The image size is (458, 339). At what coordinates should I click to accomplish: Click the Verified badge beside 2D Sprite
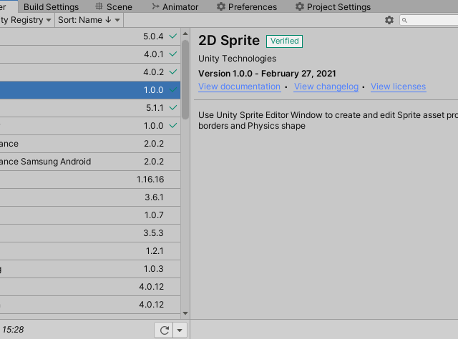click(x=284, y=41)
